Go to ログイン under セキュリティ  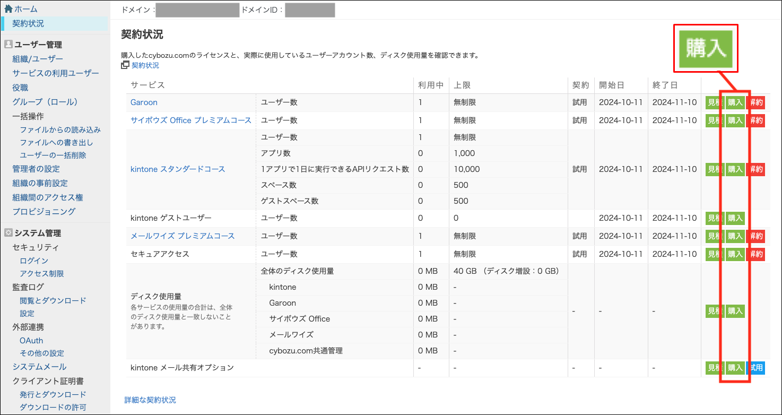click(x=34, y=261)
